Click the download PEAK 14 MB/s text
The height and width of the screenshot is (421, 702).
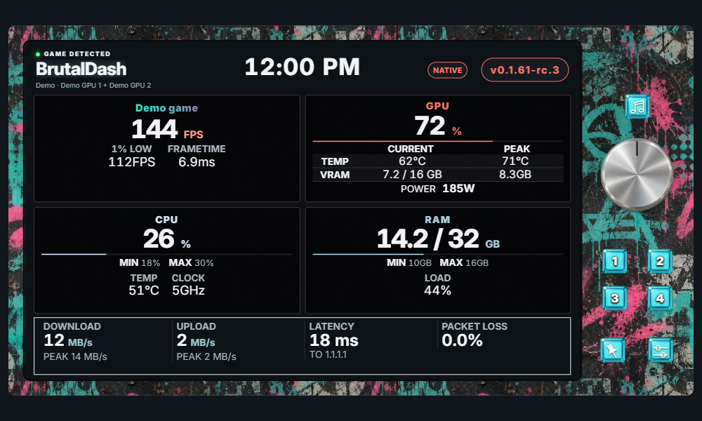coord(75,356)
